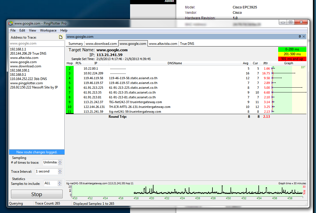
Task: Click the PingPlotter Pro title bar app icon
Action: coord(11,23)
